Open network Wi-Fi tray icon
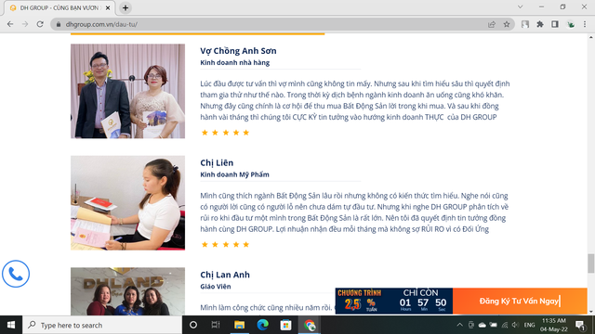Viewport: 595px width, 334px height. (504, 325)
